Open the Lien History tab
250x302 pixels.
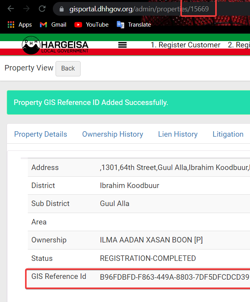tap(178, 134)
